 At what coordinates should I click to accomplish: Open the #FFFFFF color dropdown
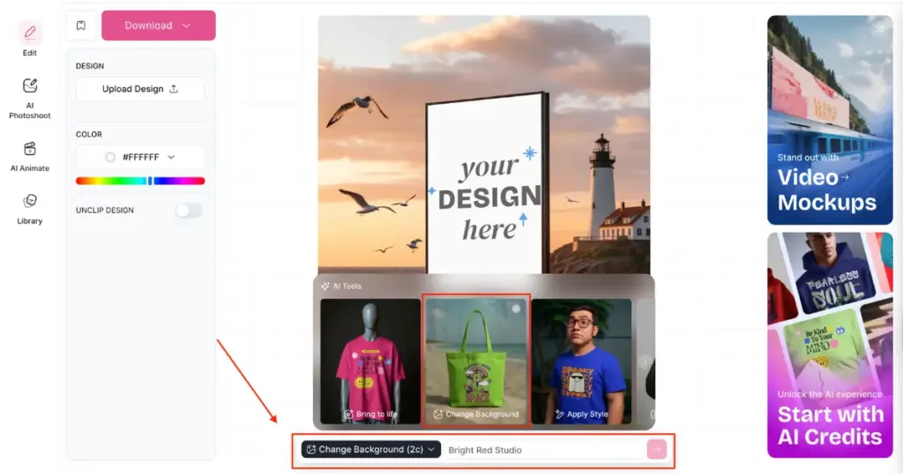(140, 157)
